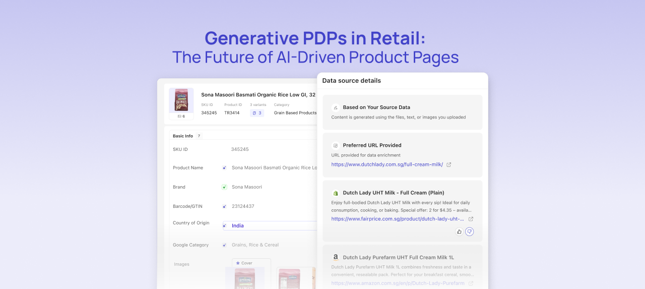Click the AI sparkle icon beside Product Name
Image resolution: width=645 pixels, height=289 pixels.
pos(224,168)
